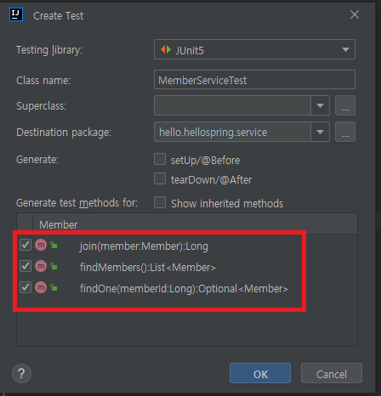
Task: Browse for Superclass with ellipsis button
Action: [x=345, y=105]
